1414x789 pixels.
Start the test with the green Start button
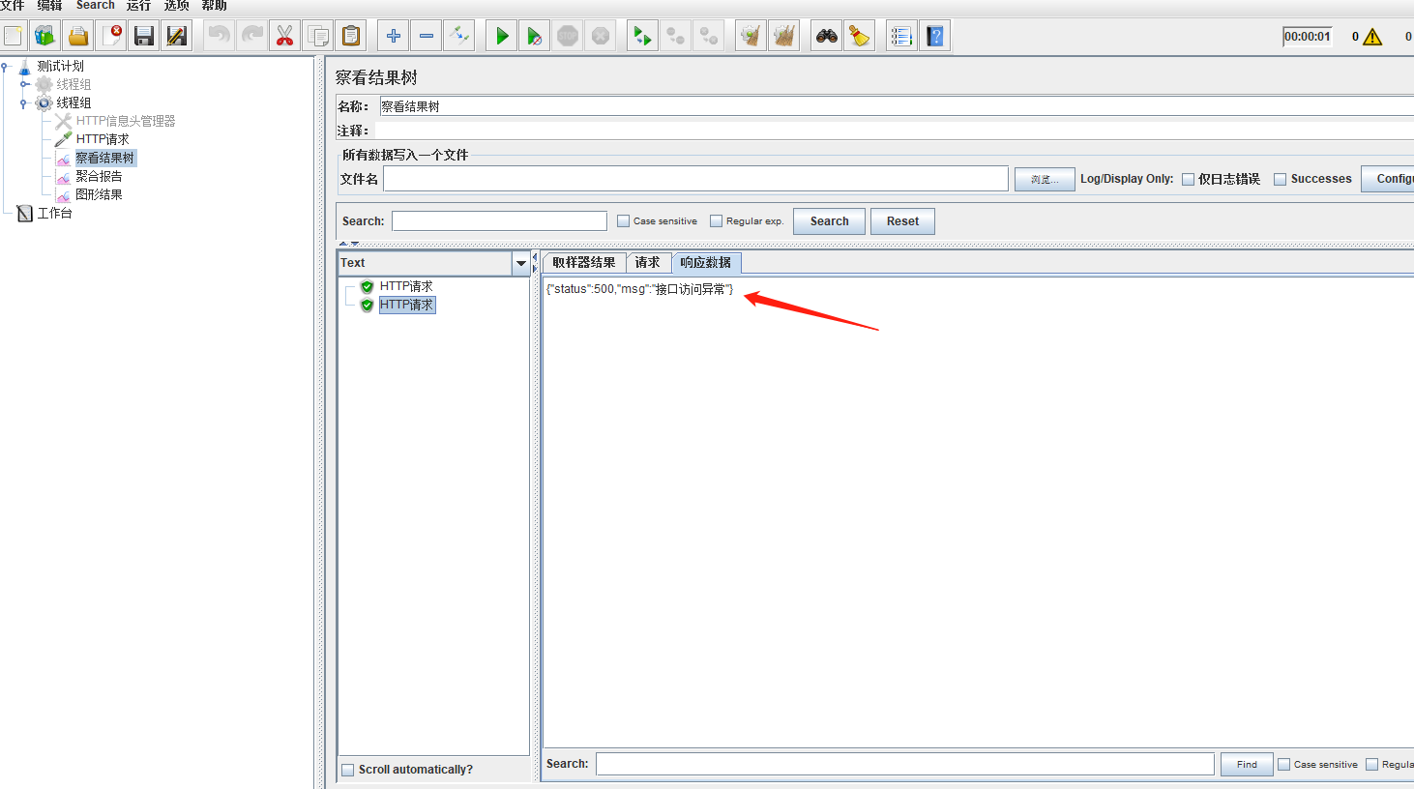click(500, 35)
